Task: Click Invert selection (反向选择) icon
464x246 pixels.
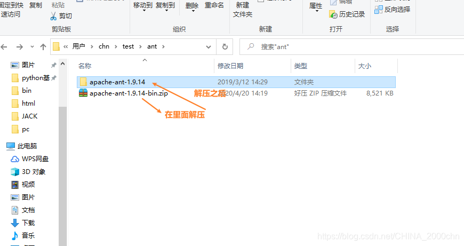Action: 379,10
